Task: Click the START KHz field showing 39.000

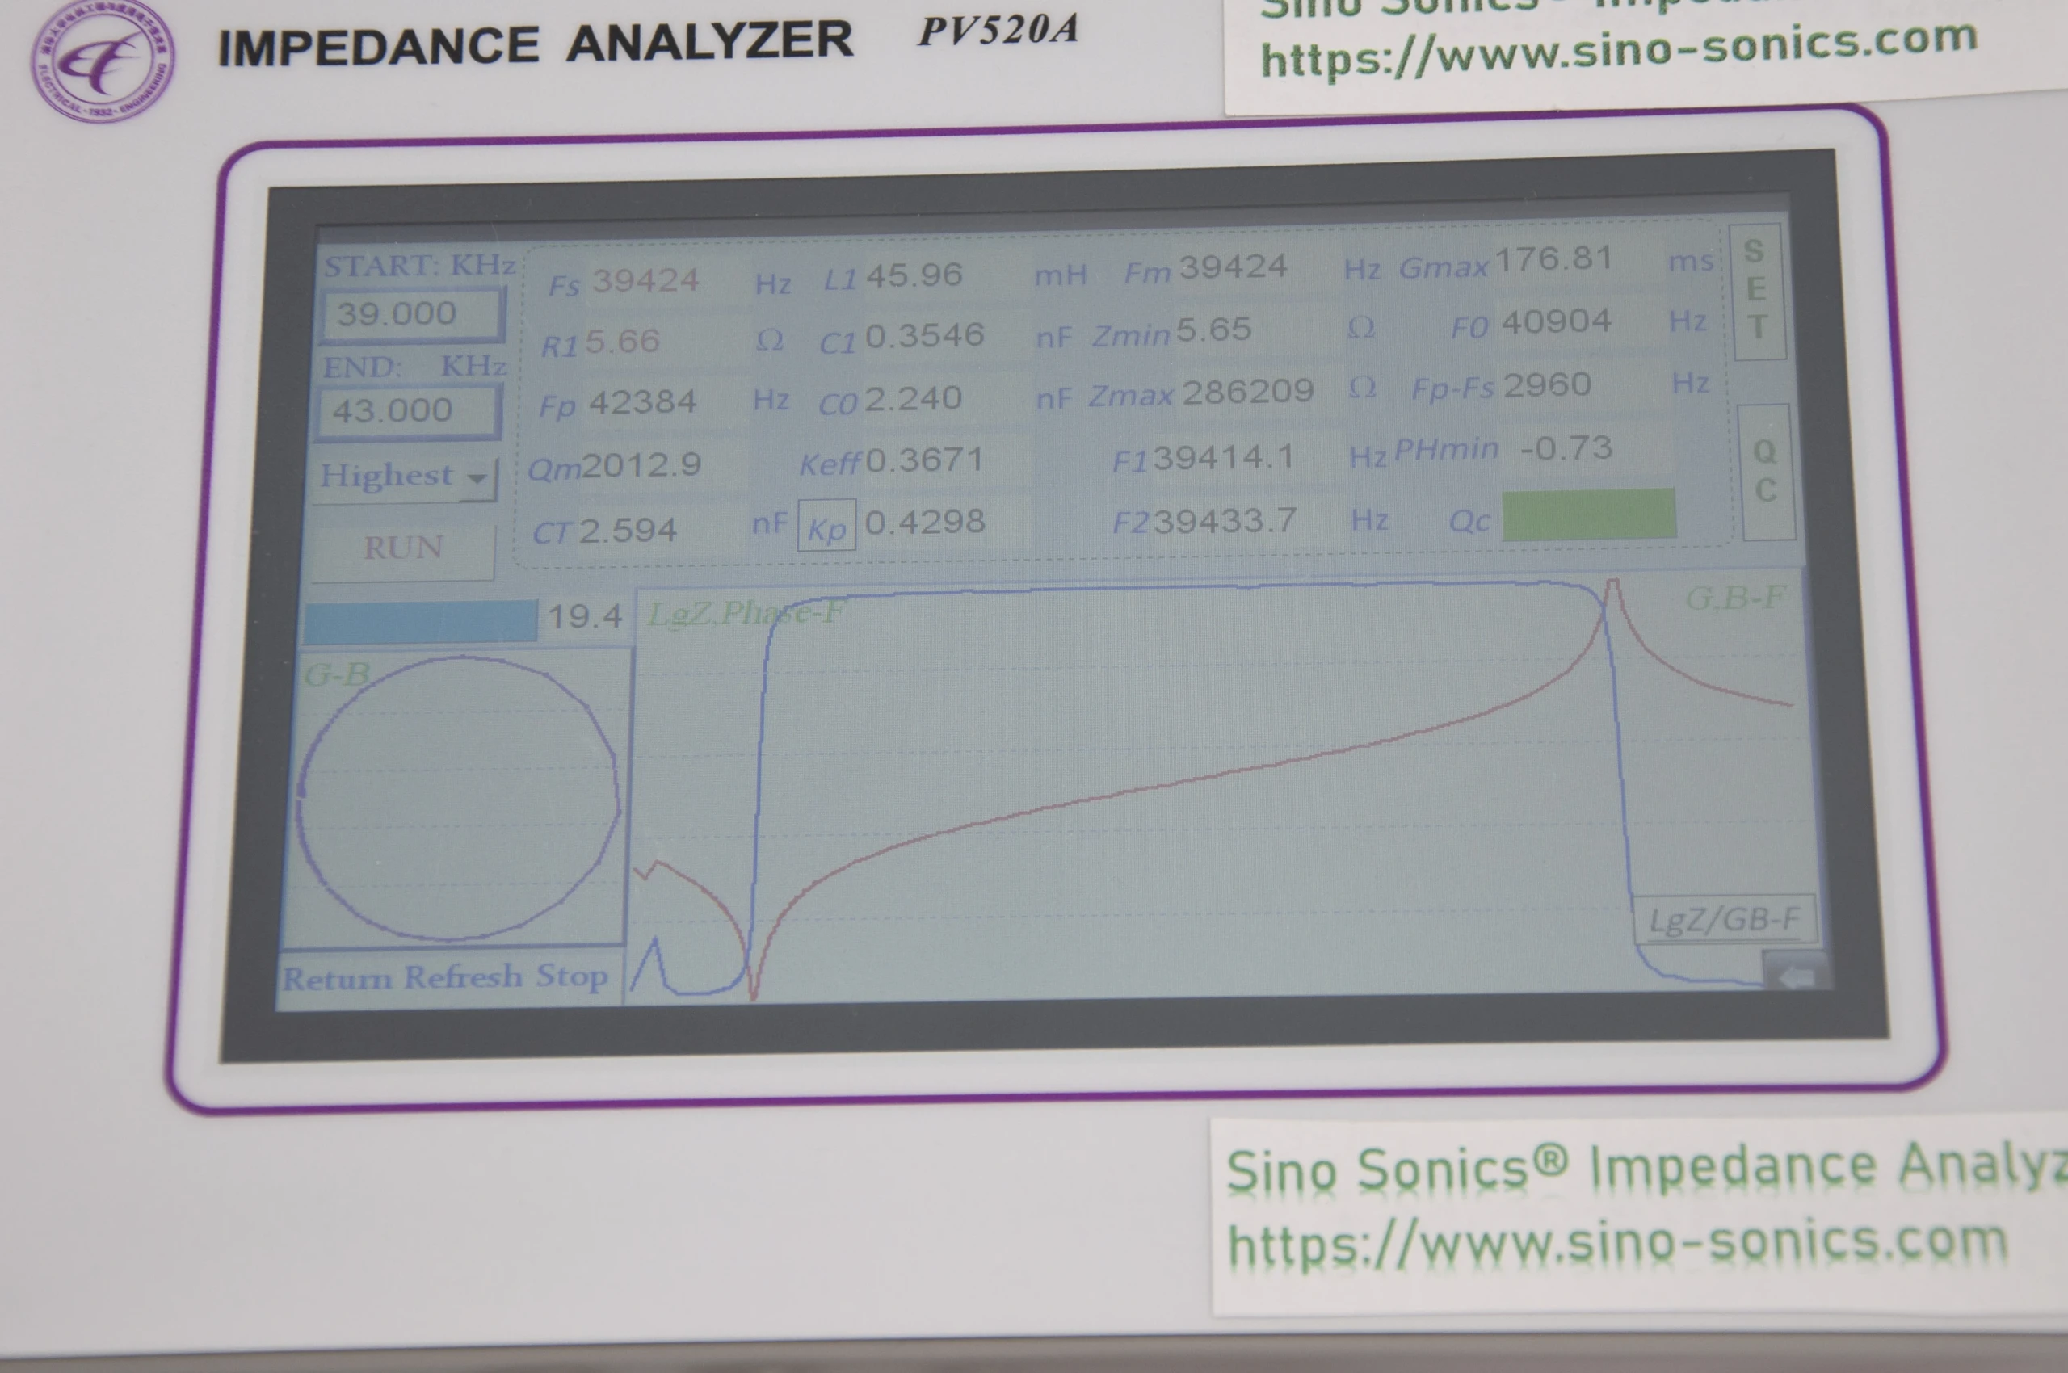Action: 411,313
